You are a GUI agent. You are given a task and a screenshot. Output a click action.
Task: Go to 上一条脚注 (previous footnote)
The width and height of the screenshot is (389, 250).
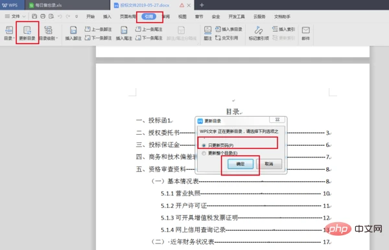(x=98, y=29)
